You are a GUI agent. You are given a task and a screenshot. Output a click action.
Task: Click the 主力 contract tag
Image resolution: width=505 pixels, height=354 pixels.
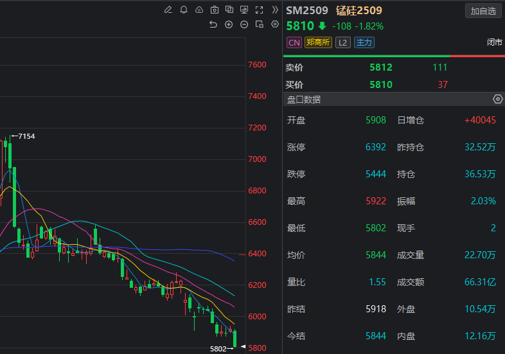pyautogui.click(x=364, y=42)
